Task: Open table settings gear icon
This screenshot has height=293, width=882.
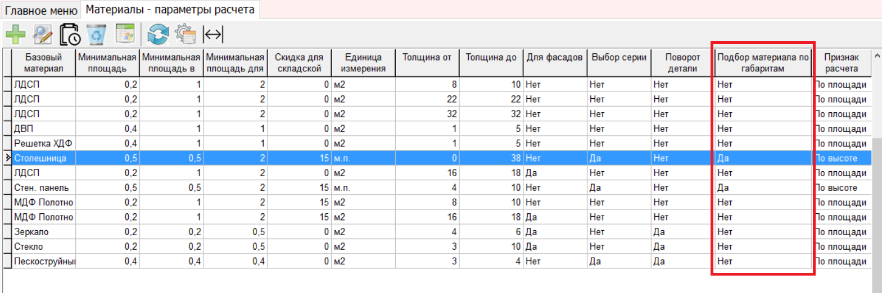Action: [x=185, y=35]
